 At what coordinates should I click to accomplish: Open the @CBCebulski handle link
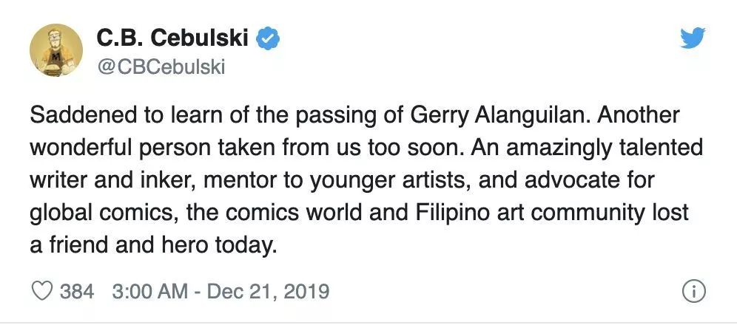coord(161,67)
